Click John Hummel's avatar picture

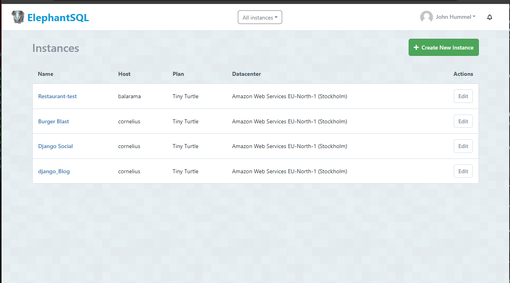[427, 17]
